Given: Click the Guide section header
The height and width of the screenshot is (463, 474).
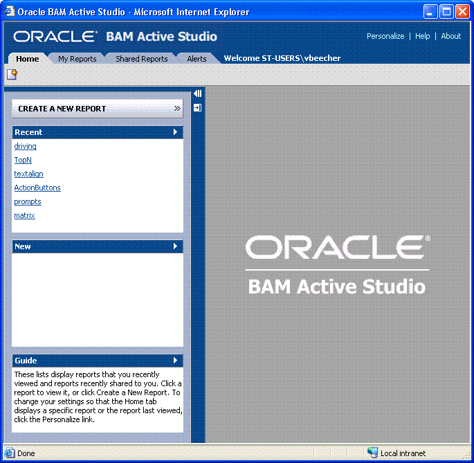Looking at the screenshot, I should pos(98,360).
